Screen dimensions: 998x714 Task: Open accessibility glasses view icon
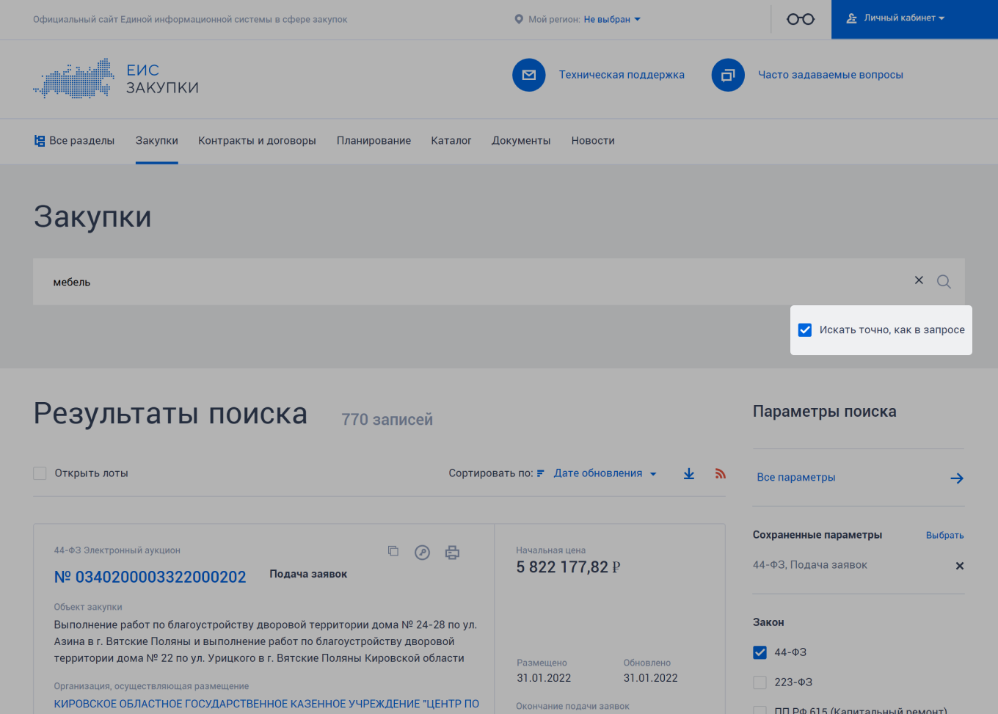pos(801,19)
